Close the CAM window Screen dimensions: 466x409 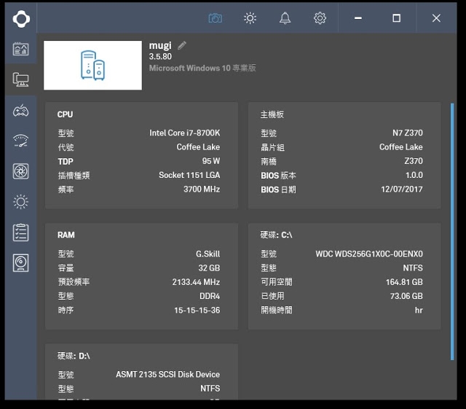click(436, 18)
